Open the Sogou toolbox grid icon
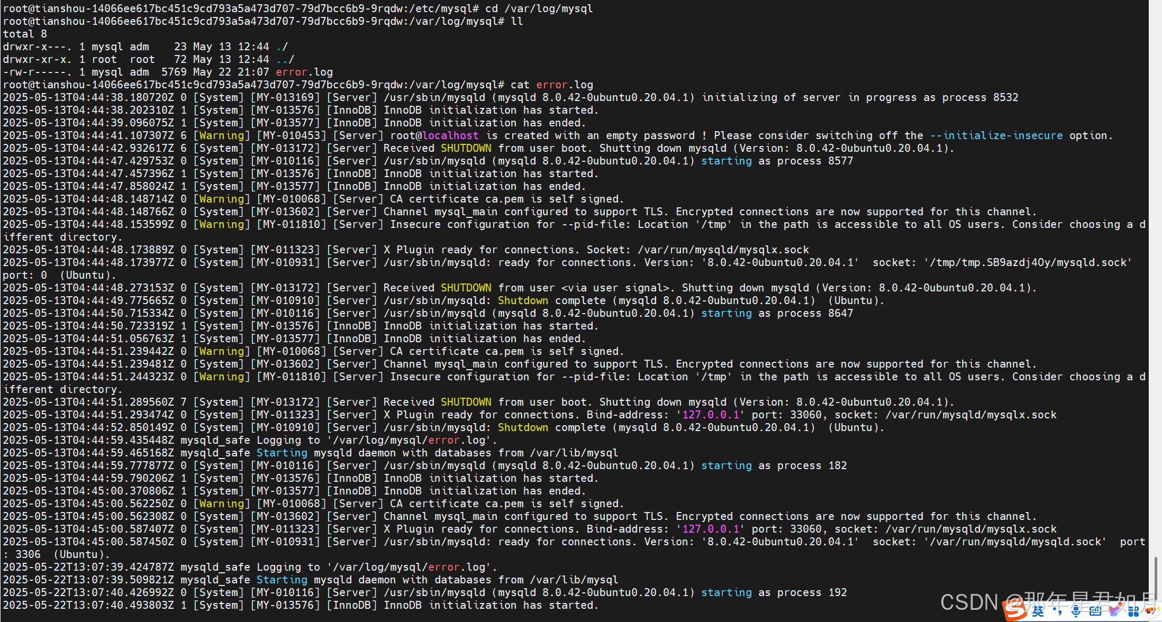 (1133, 611)
